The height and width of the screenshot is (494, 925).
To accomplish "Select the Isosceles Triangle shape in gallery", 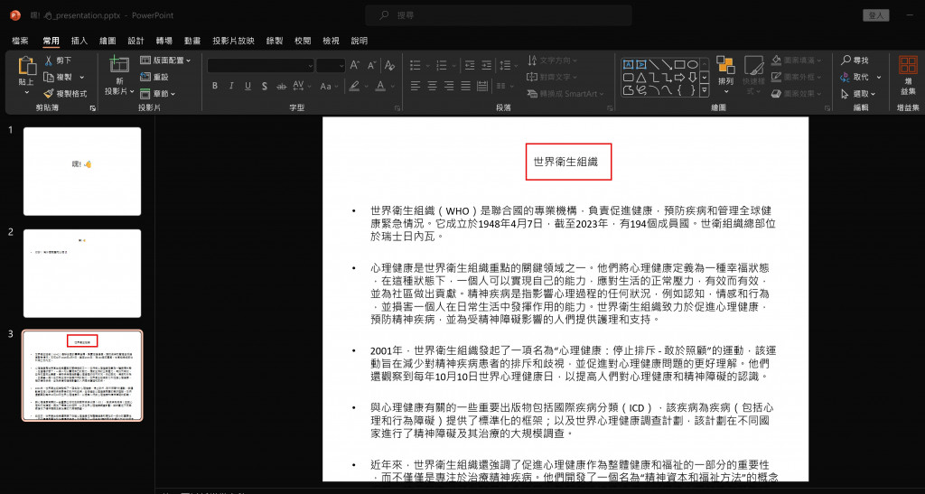I will pyautogui.click(x=641, y=78).
